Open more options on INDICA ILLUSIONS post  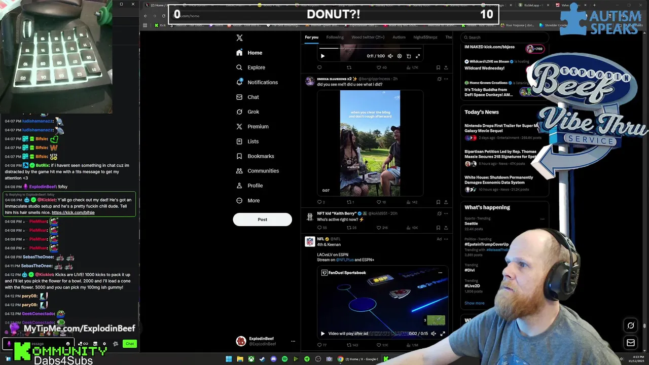[x=446, y=79]
